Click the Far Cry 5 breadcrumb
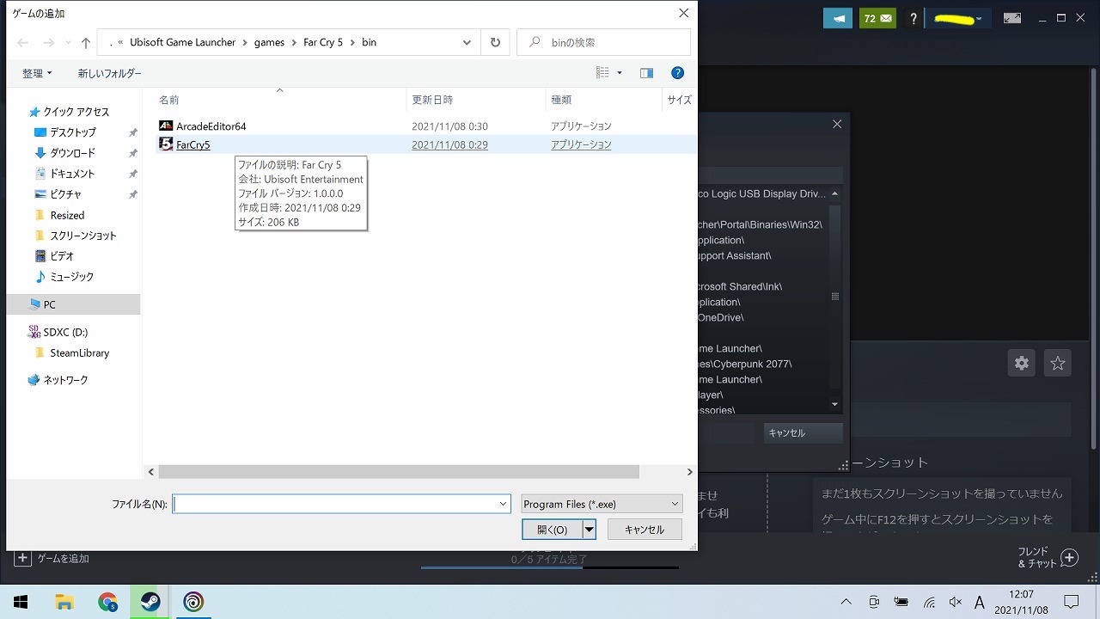 pyautogui.click(x=323, y=42)
